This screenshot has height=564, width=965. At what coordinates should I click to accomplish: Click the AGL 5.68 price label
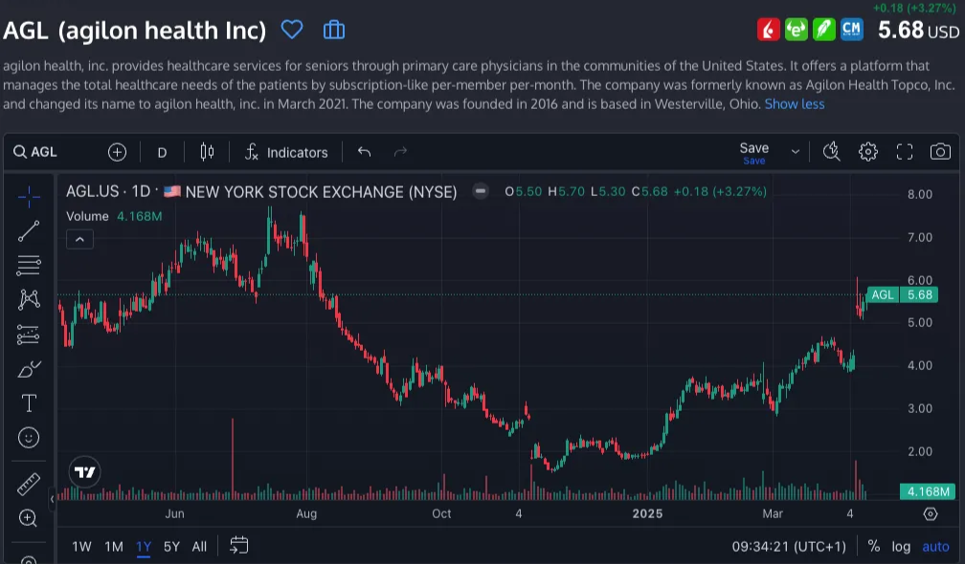coord(902,294)
